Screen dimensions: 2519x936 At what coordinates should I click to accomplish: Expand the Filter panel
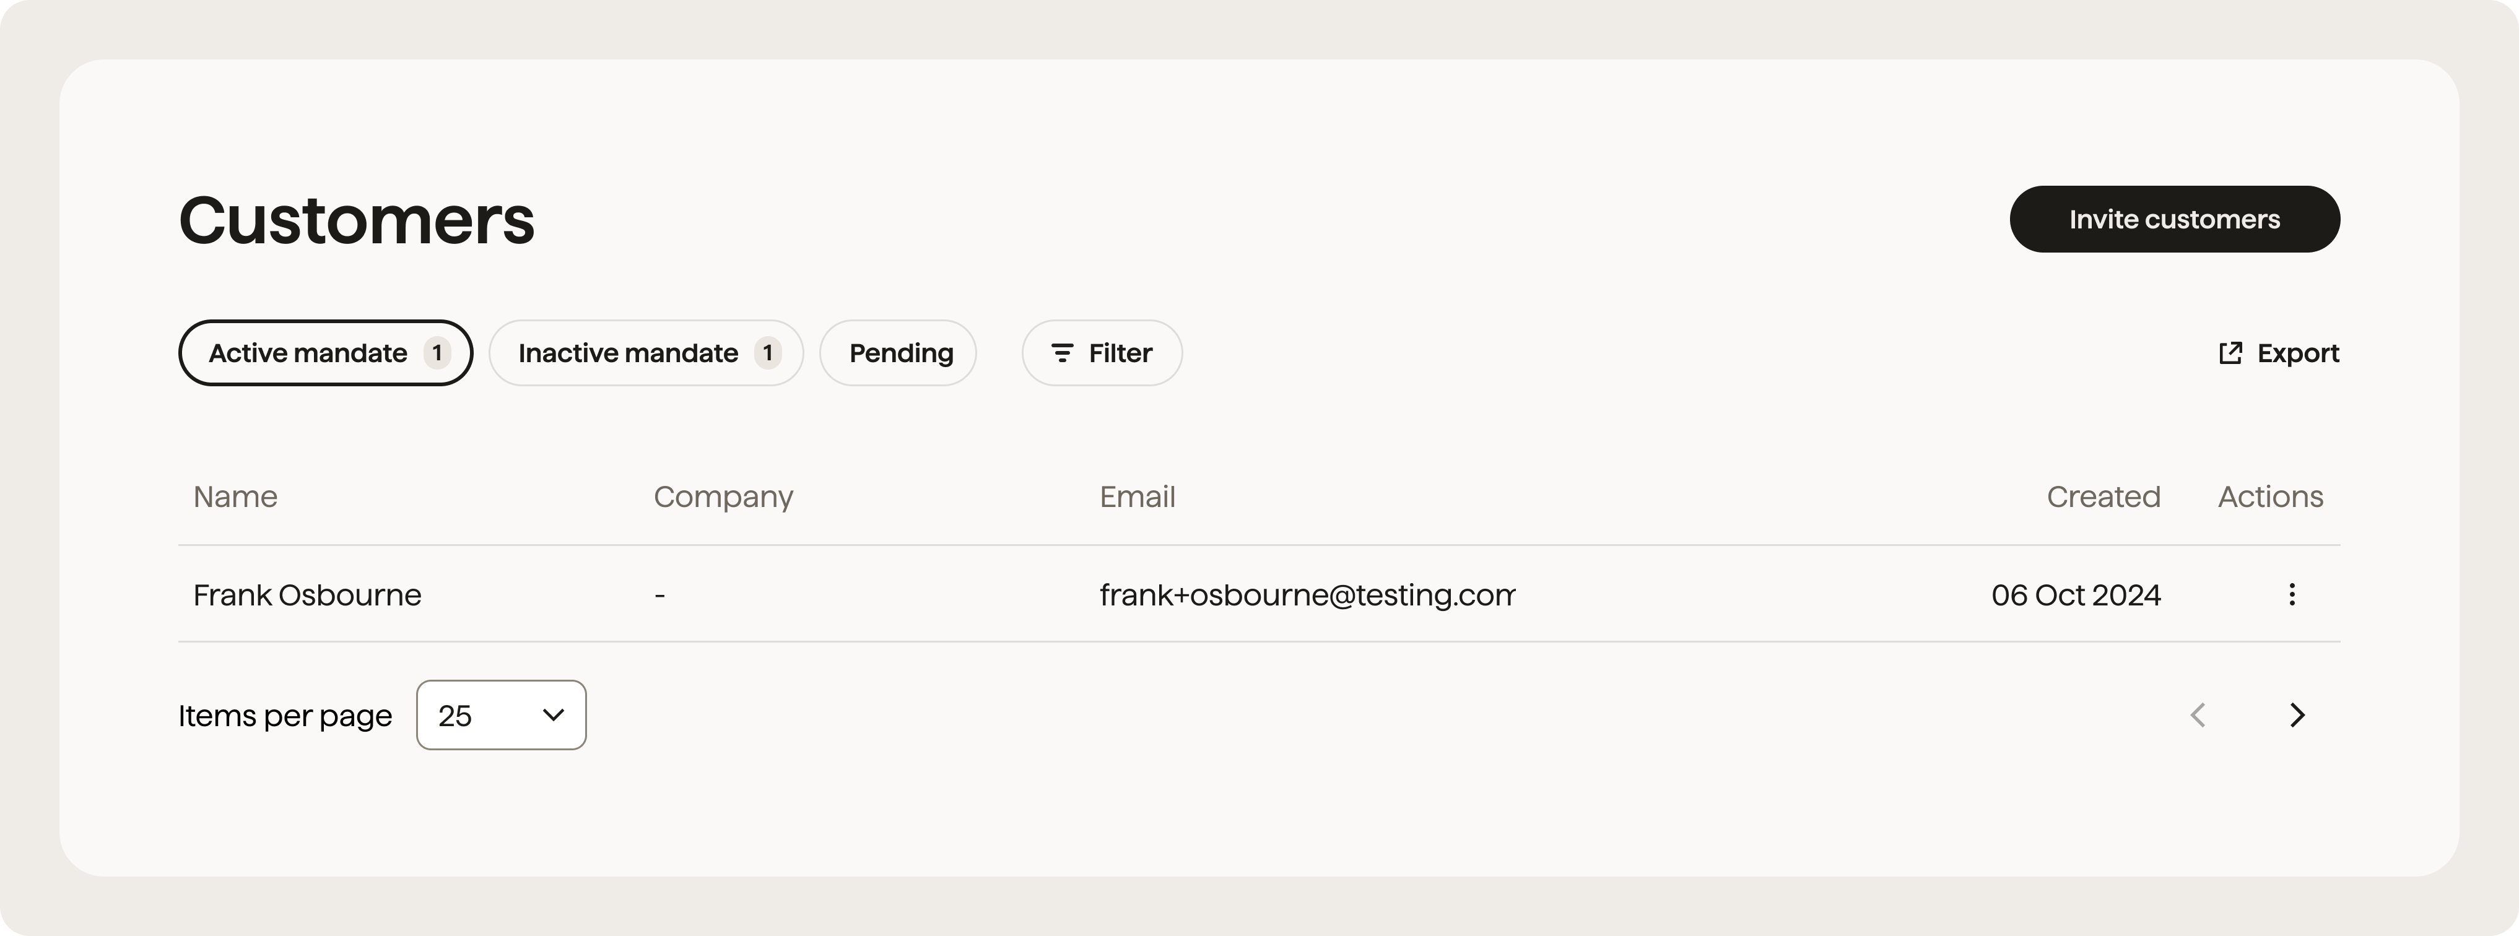click(x=1101, y=353)
